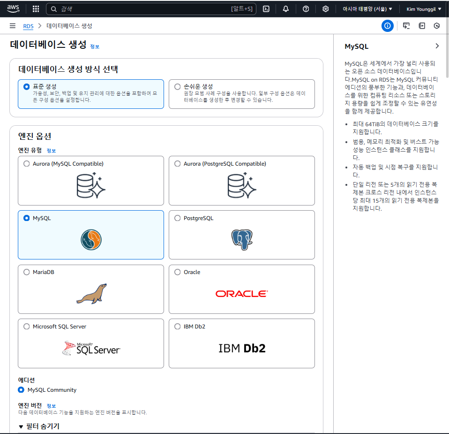Select the Microsoft SQL Server radio button

tap(27, 327)
